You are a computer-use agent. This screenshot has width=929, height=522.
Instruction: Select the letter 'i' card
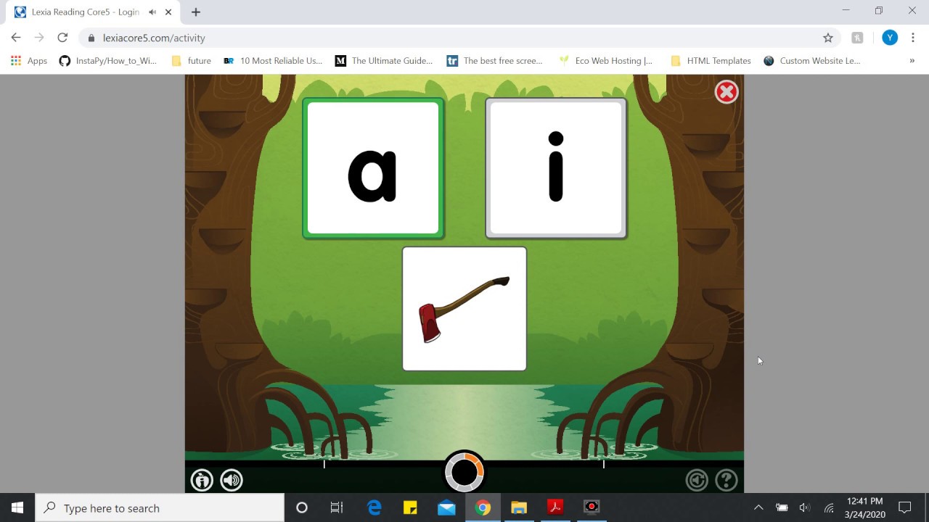[556, 168]
